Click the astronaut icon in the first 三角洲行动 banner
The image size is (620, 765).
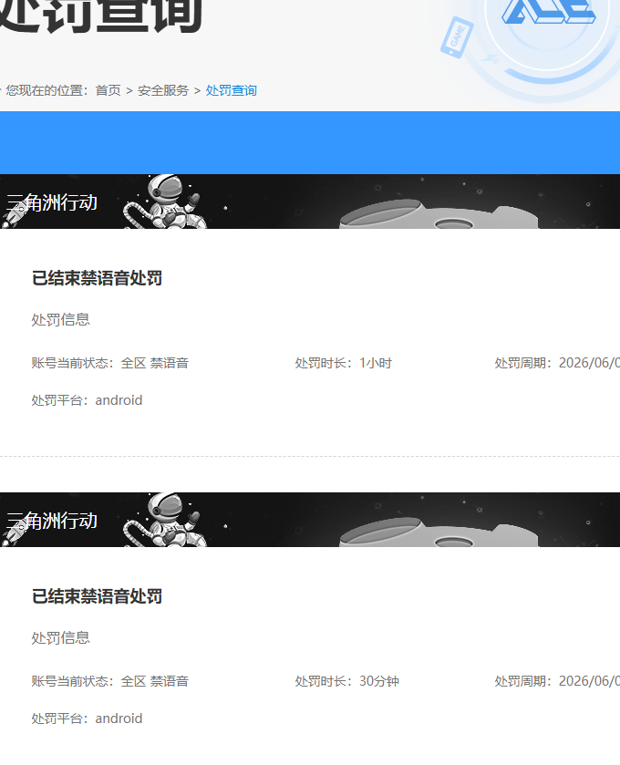(x=166, y=202)
